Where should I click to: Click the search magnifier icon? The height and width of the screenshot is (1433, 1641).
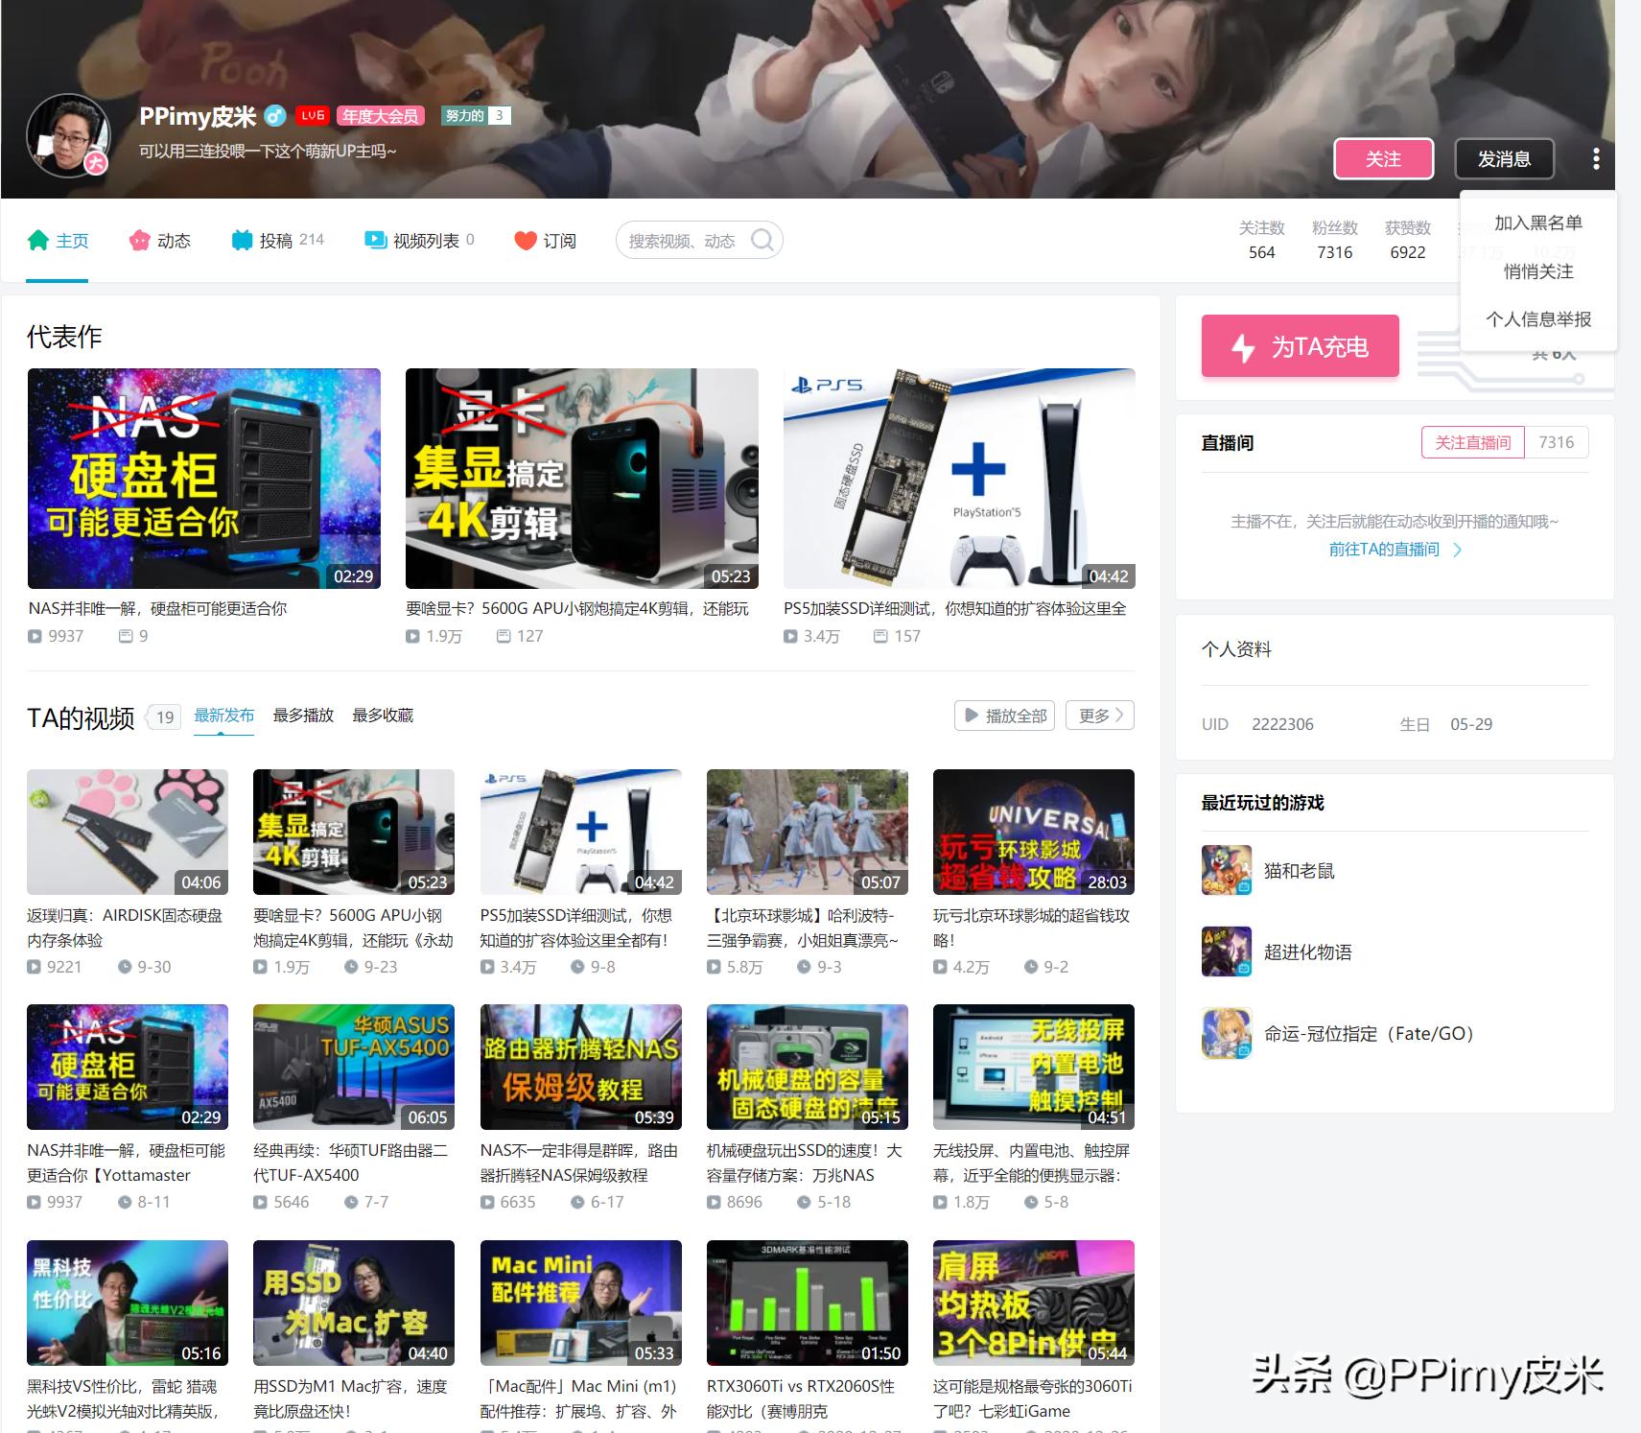coord(762,240)
